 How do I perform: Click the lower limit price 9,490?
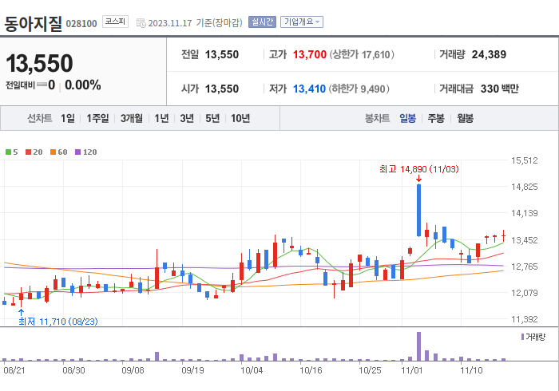click(x=373, y=89)
